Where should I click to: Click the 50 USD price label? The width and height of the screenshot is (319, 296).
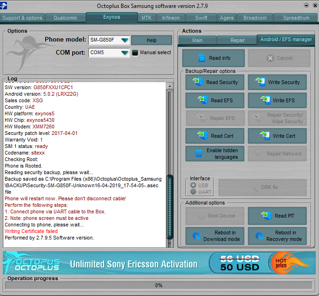pyautogui.click(x=240, y=267)
